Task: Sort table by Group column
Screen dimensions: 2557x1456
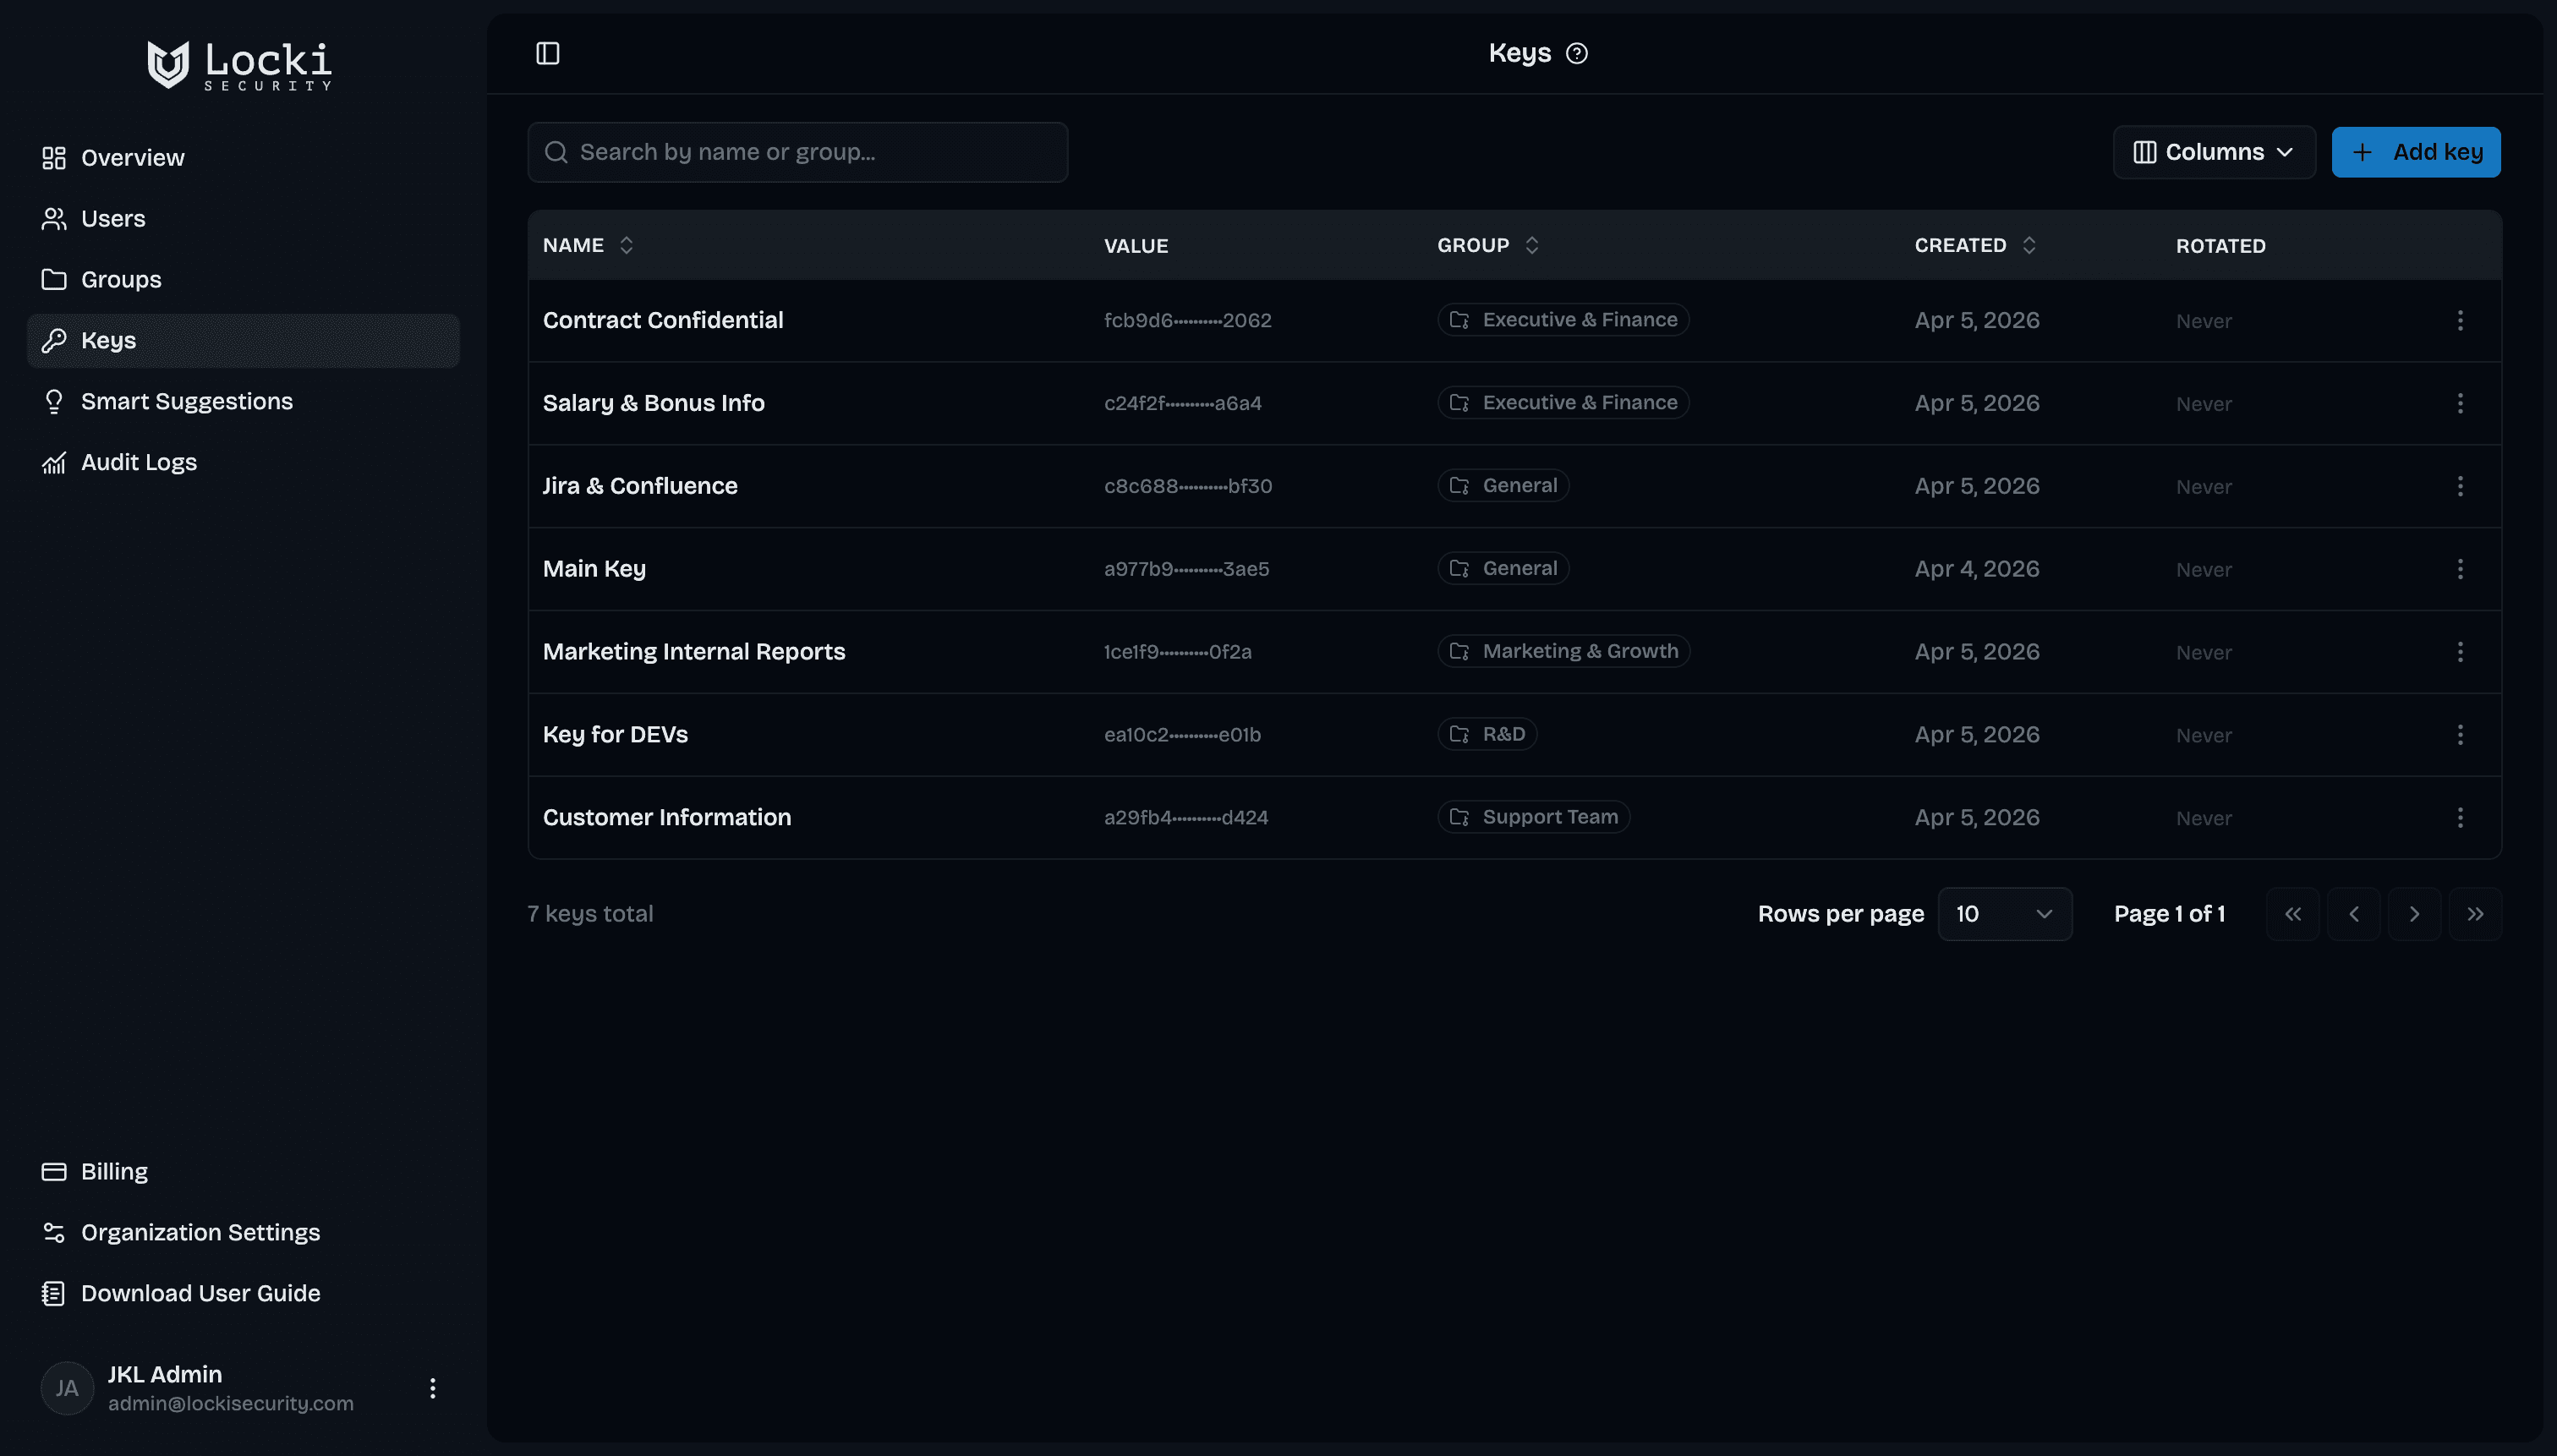Action: coord(1487,245)
